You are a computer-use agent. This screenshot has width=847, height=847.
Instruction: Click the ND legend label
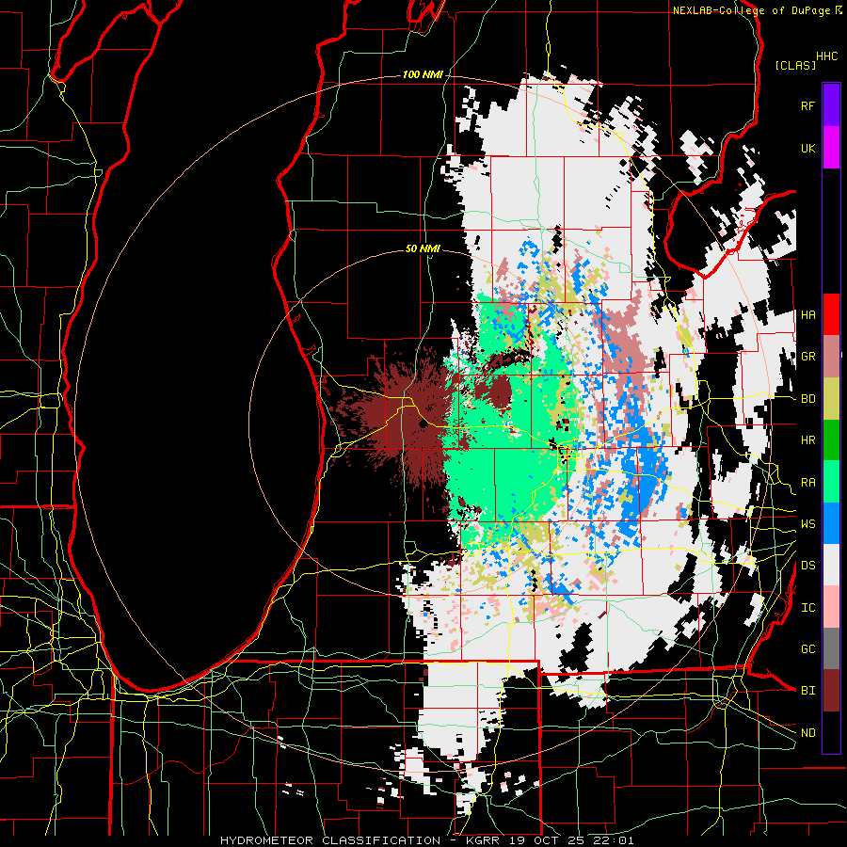(808, 733)
